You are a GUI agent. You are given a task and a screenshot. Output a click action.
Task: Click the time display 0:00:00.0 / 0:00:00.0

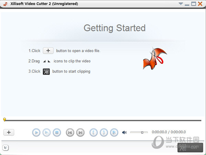point(169,132)
